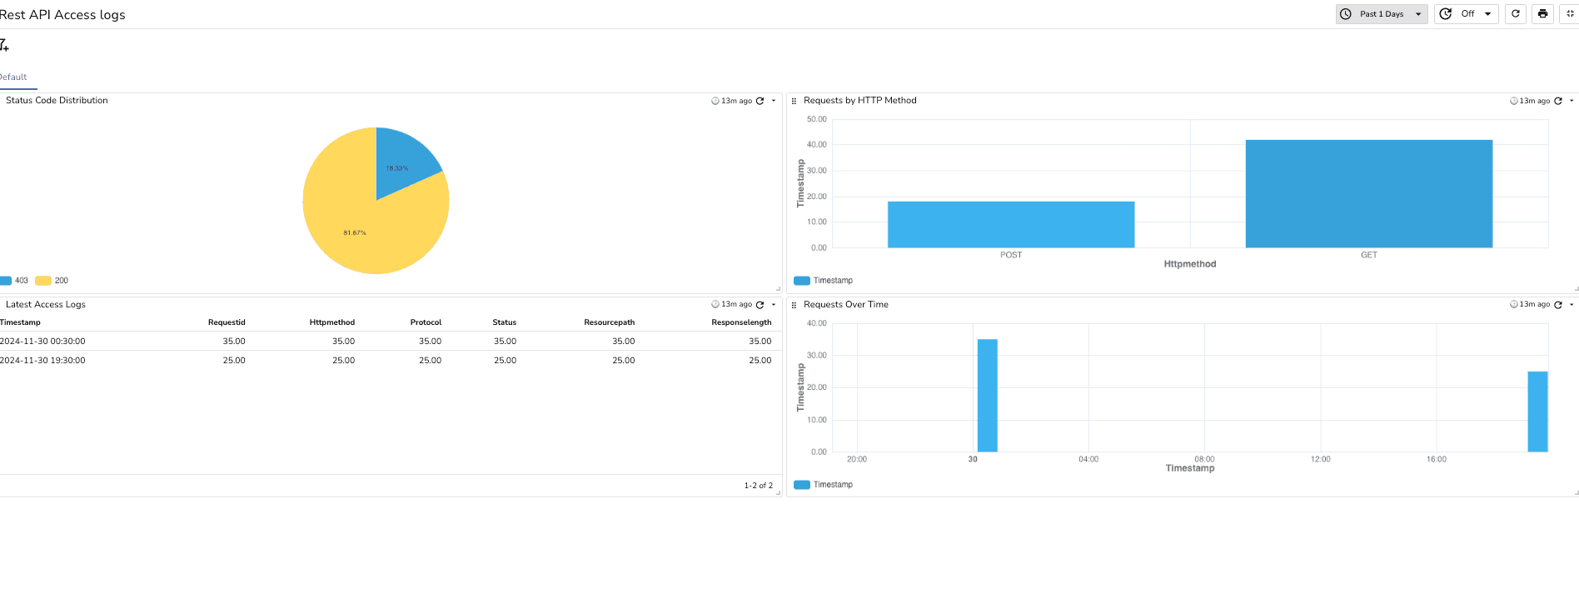Sort table by Requestid column header

click(227, 322)
